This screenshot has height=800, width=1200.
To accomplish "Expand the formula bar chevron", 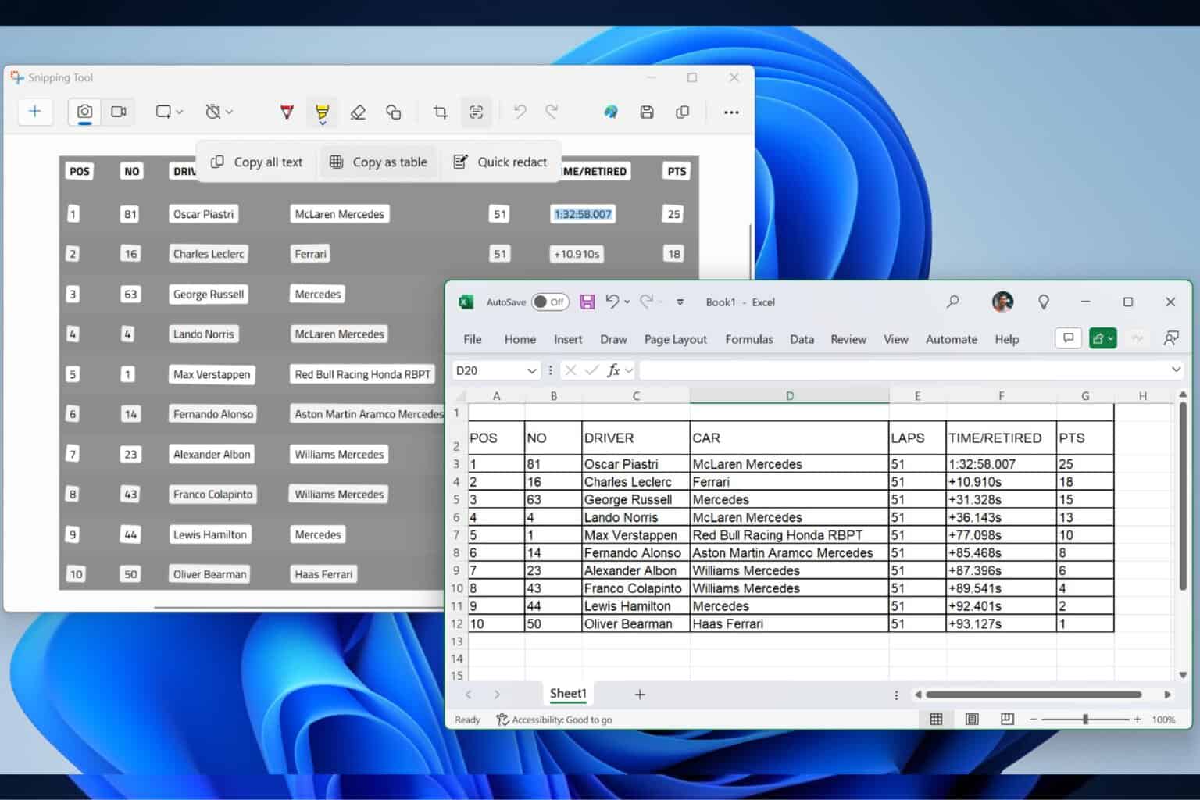I will tap(1176, 370).
